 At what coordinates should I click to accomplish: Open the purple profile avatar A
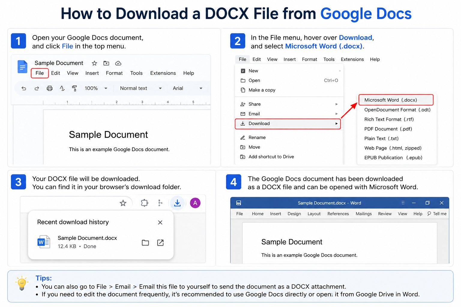click(195, 203)
